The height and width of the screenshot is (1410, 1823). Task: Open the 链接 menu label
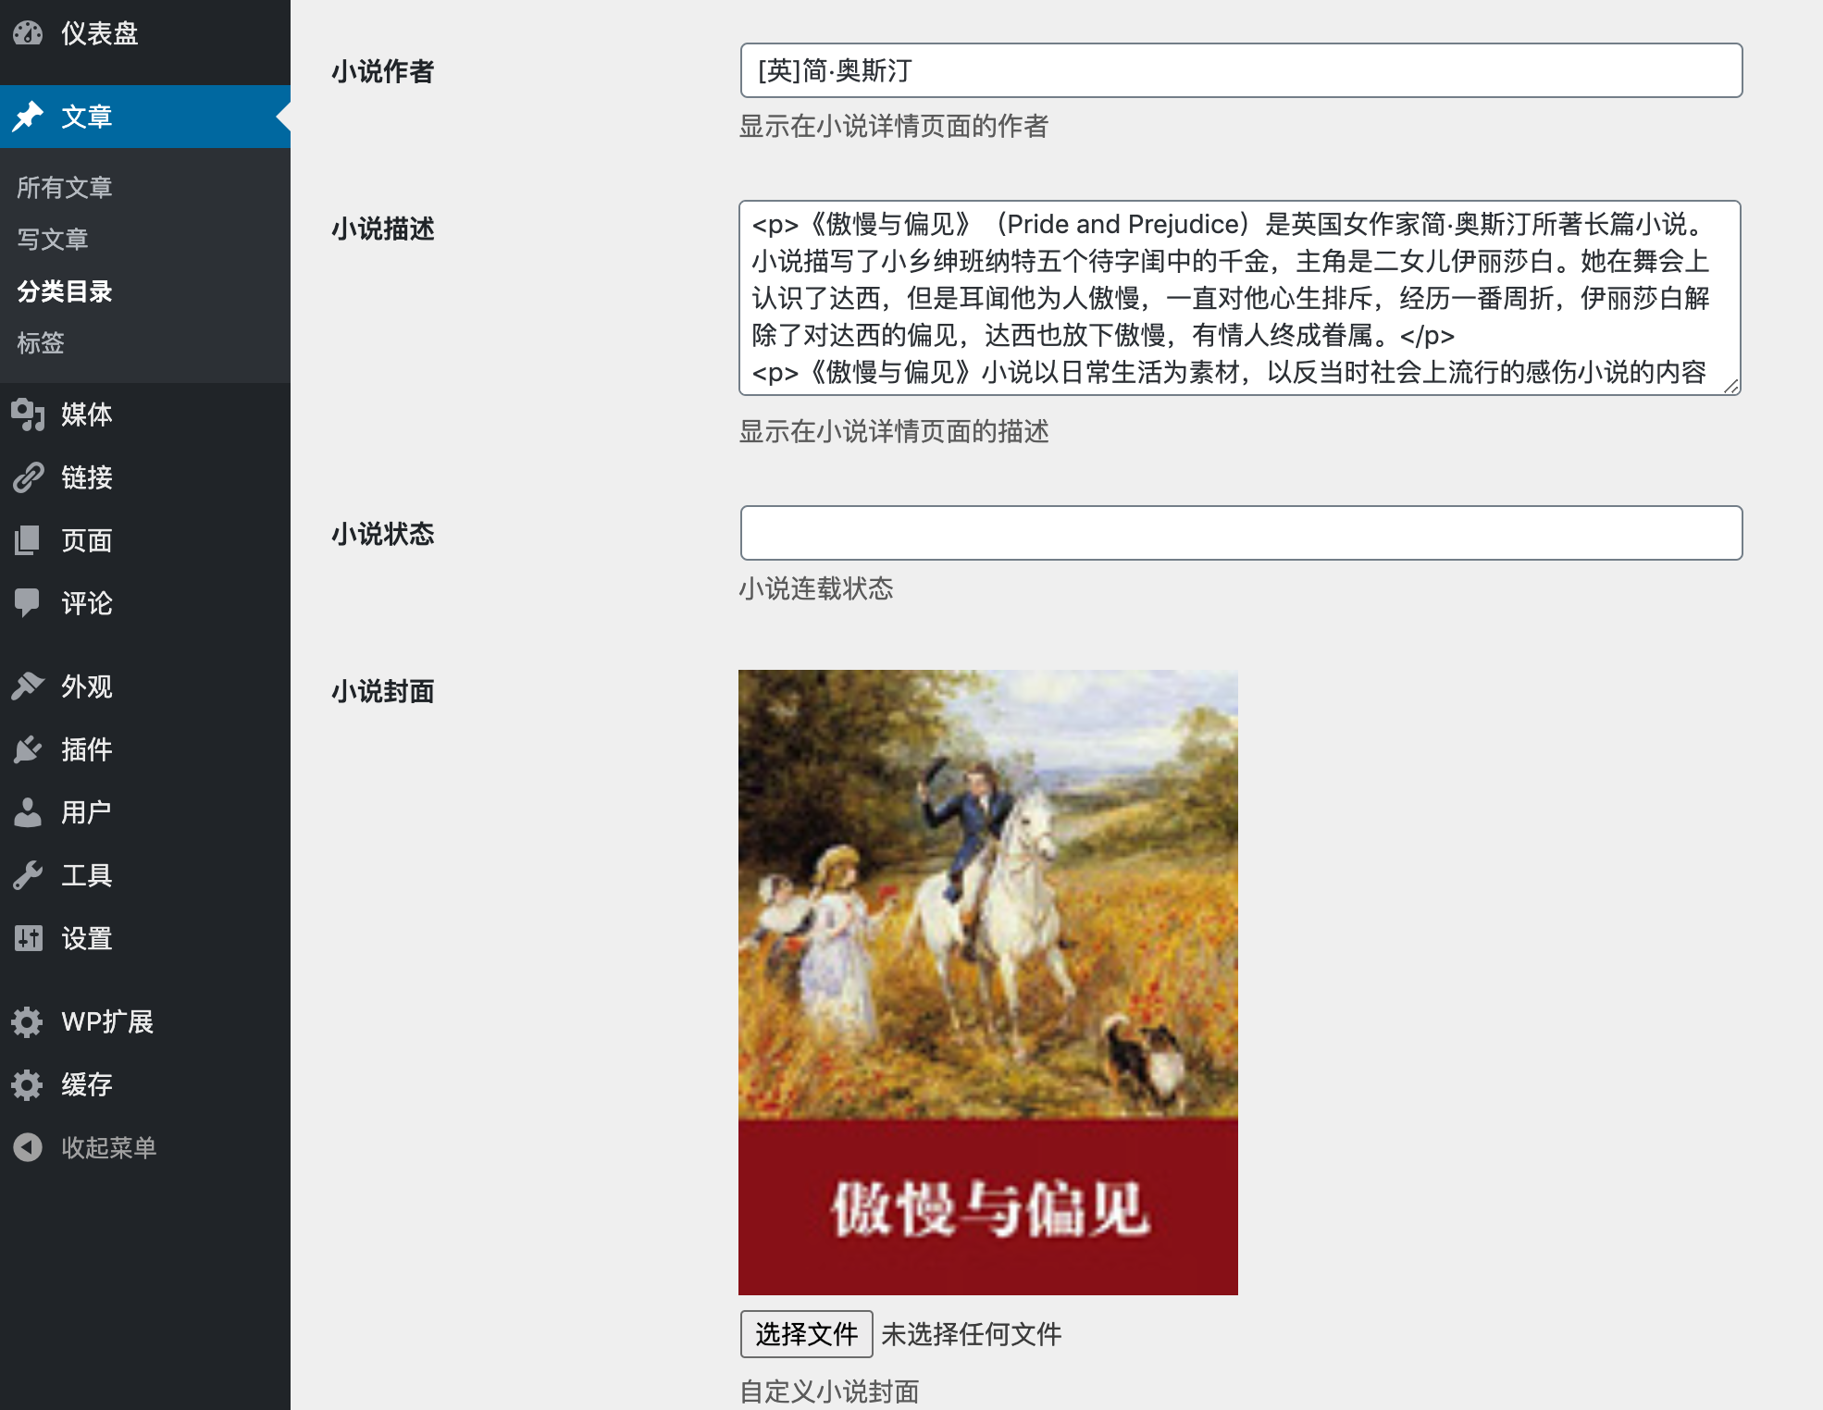pos(87,477)
